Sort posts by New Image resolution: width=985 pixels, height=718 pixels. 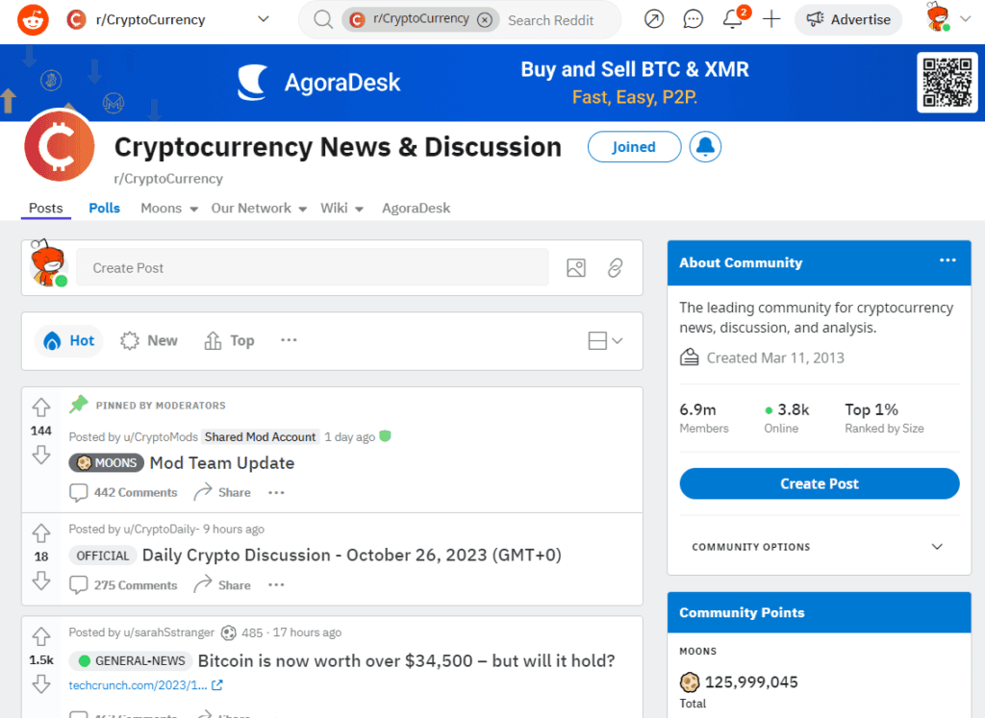click(149, 341)
